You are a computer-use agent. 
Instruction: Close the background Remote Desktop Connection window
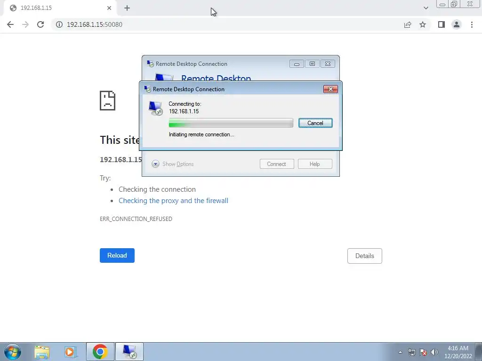coord(328,64)
